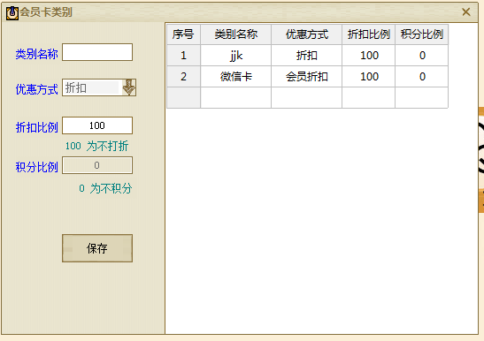
Task: Click the 序号 column header
Action: click(x=183, y=34)
